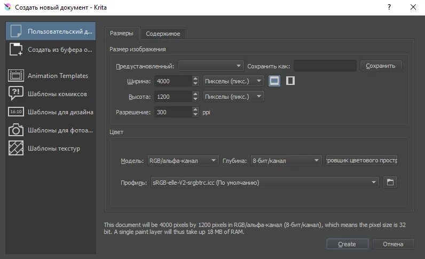
Task: Set landscape orientation toggle
Action: click(274, 81)
